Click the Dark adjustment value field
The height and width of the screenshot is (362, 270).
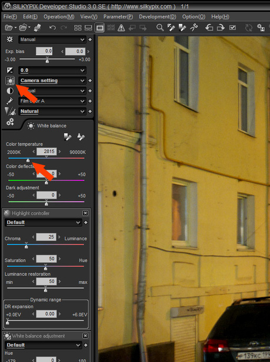click(46, 195)
